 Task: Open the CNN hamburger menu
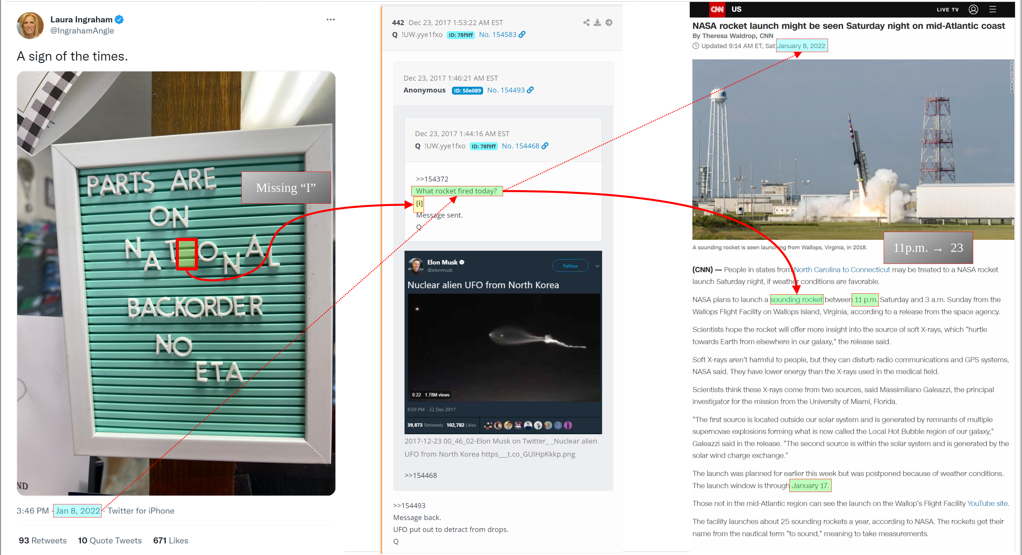pos(993,9)
